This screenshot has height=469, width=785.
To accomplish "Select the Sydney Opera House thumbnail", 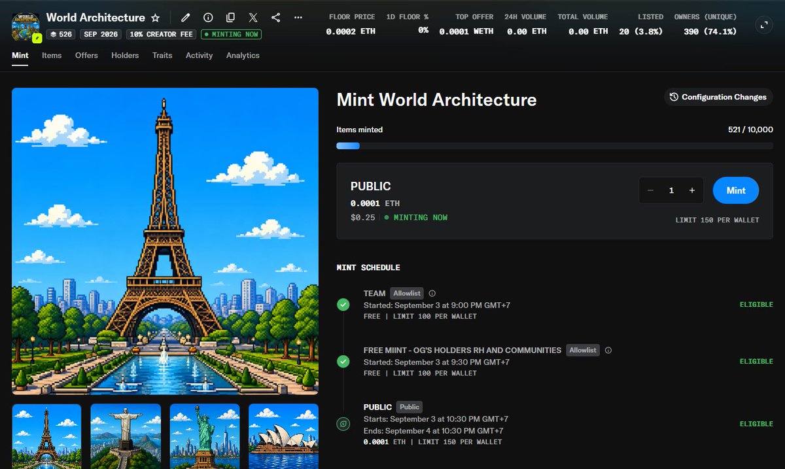I will click(x=283, y=436).
